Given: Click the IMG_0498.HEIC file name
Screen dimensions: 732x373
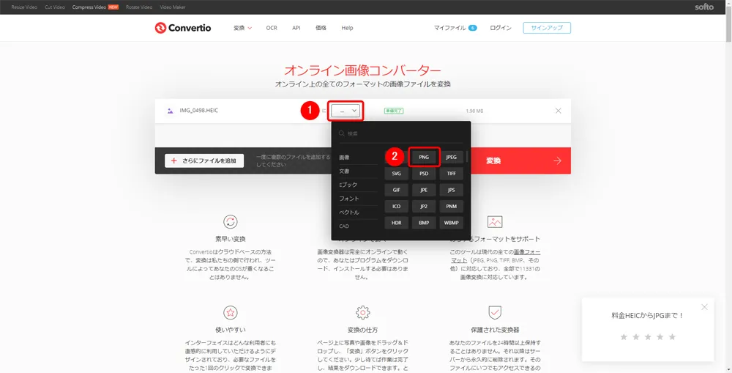Looking at the screenshot, I should pyautogui.click(x=199, y=111).
